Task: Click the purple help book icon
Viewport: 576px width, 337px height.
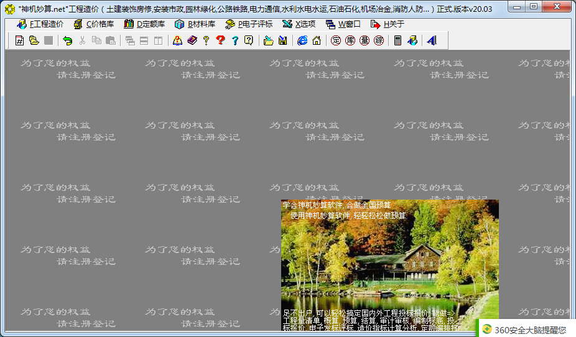Action: click(192, 41)
